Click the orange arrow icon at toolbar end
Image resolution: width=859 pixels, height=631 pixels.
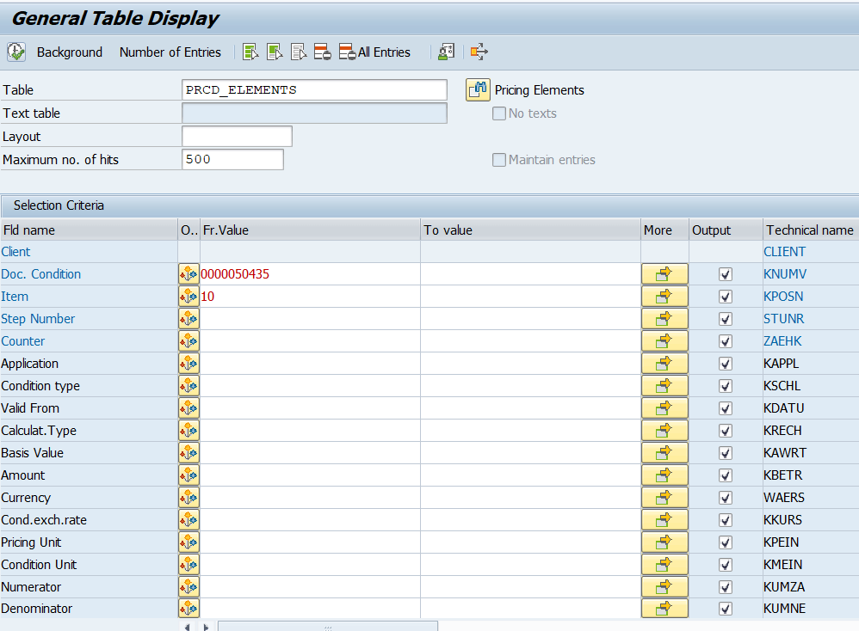(479, 52)
